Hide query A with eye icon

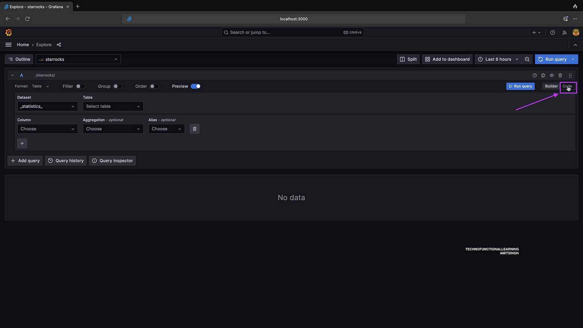[552, 75]
